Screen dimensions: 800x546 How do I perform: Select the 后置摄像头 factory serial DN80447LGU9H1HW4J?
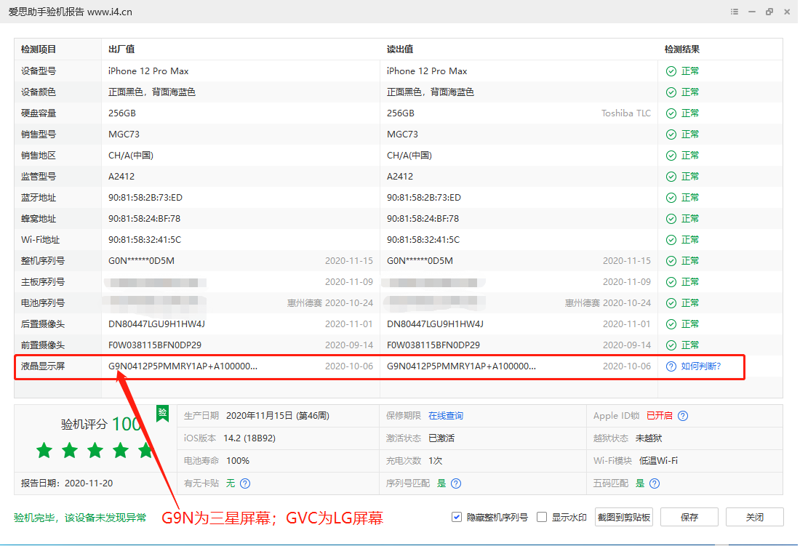point(156,324)
